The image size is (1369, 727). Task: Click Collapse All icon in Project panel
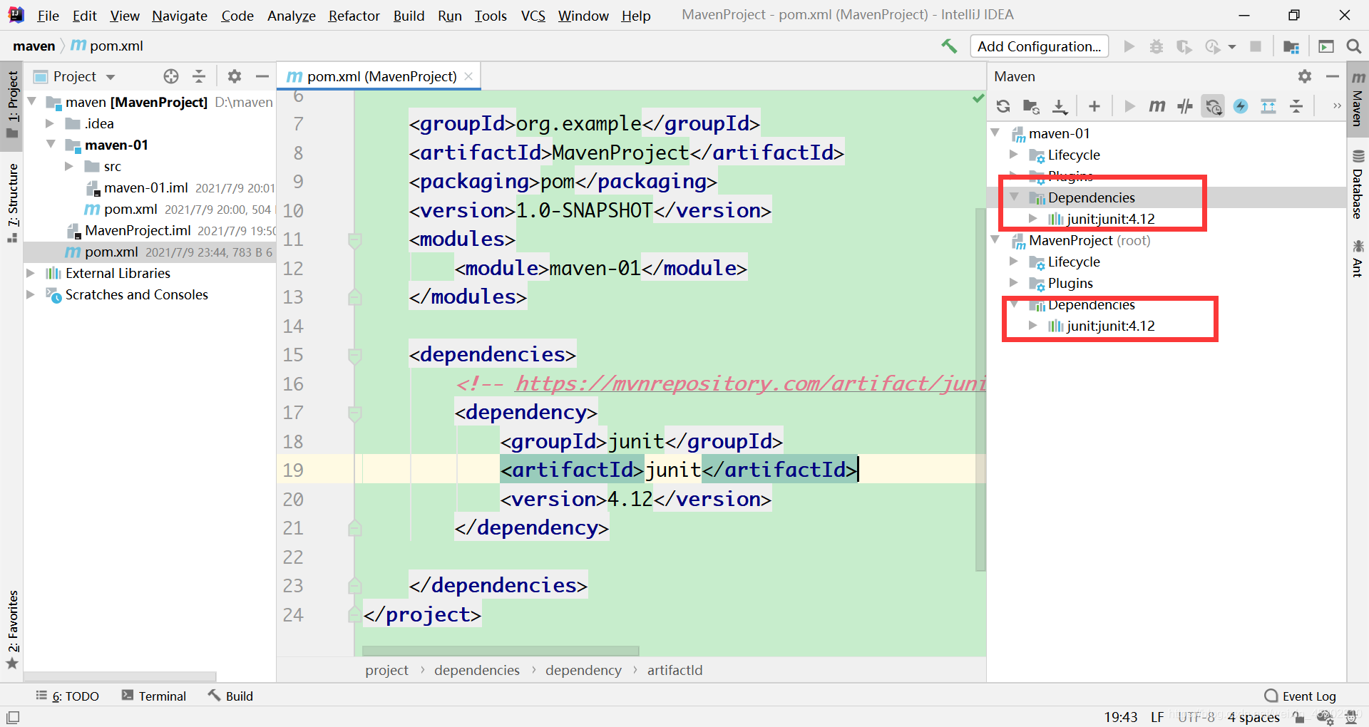point(199,76)
